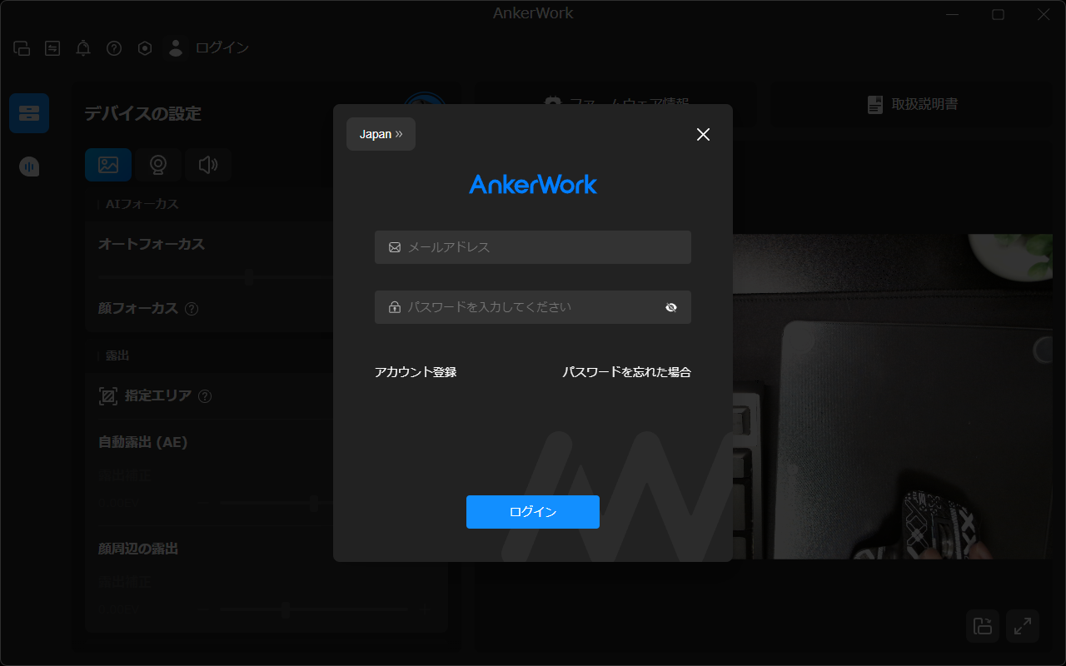Click the camera preview image
1066x666 pixels.
click(x=893, y=396)
